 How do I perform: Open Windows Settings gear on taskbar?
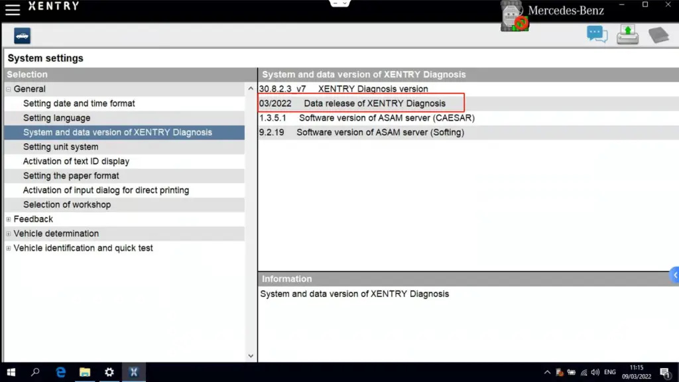(109, 372)
